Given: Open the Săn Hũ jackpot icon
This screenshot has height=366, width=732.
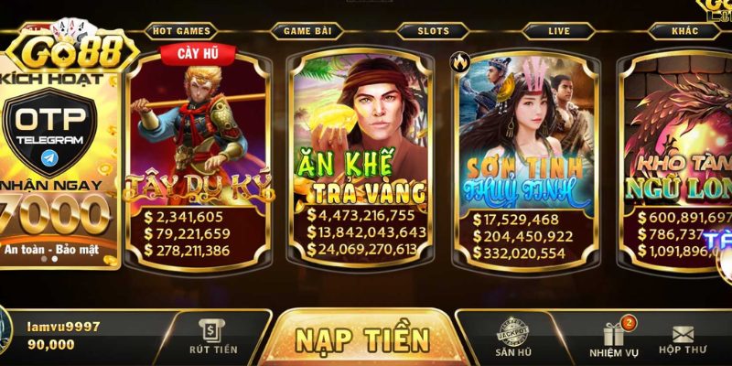Looking at the screenshot, I should (512, 332).
